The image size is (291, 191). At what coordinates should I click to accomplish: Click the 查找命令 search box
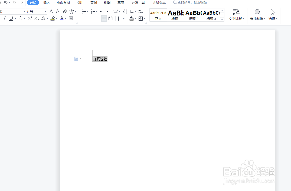point(190,2)
